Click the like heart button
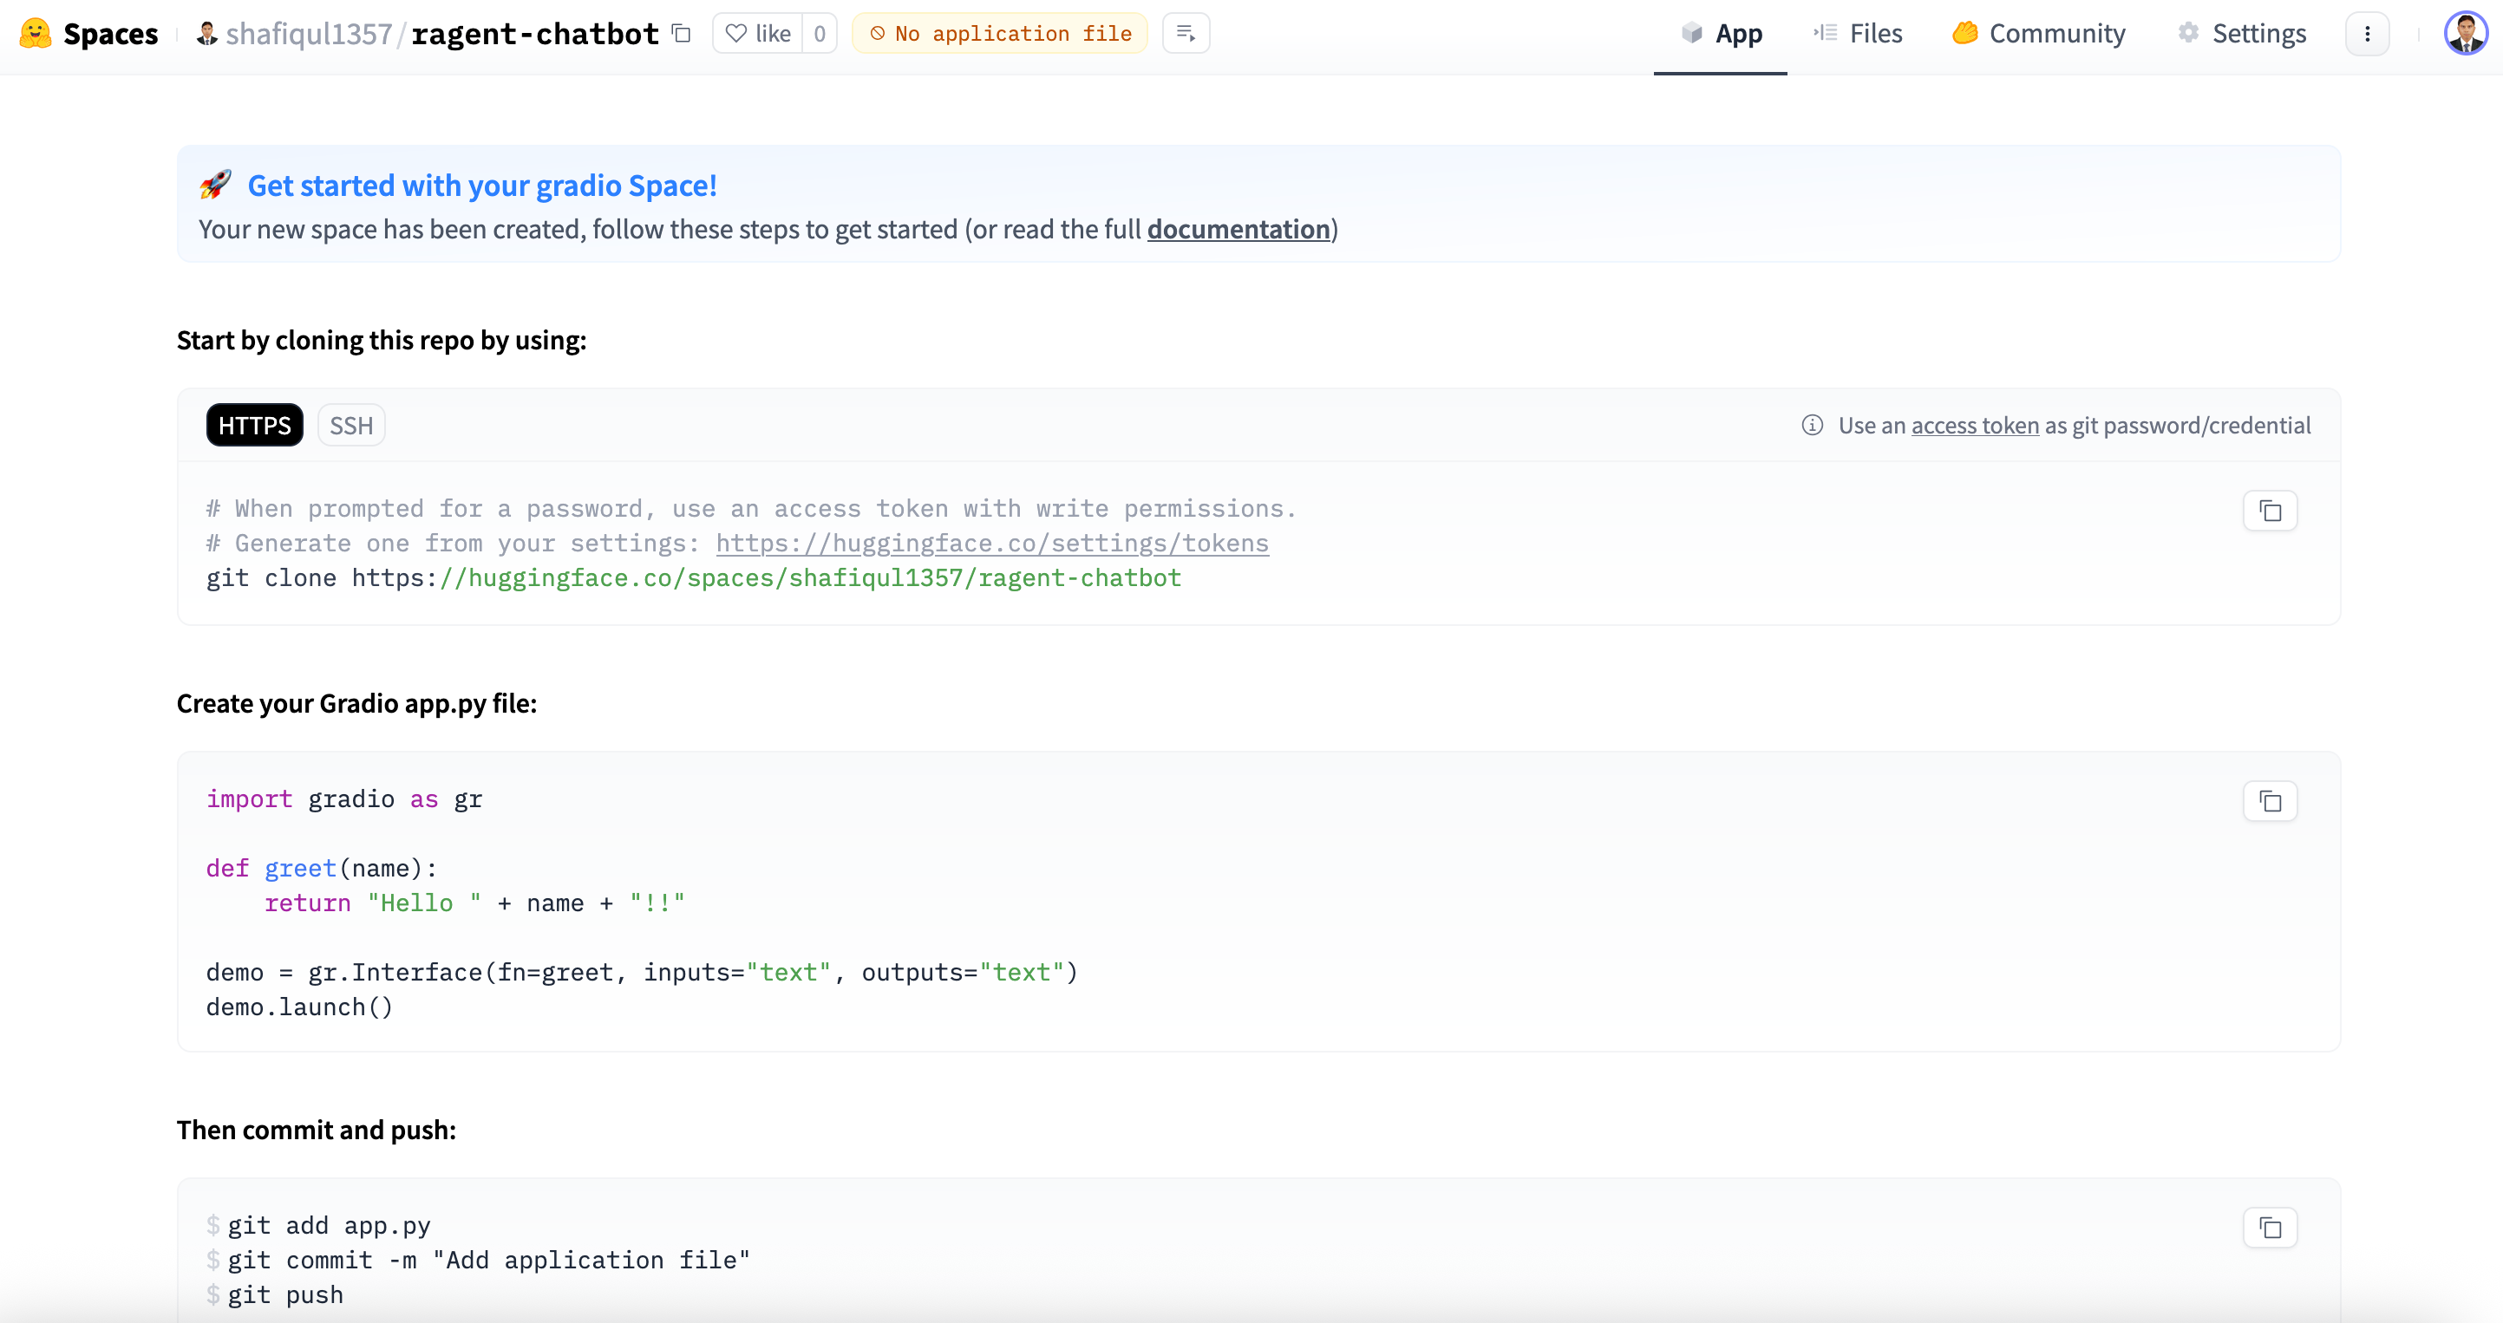This screenshot has width=2503, height=1323. click(758, 34)
